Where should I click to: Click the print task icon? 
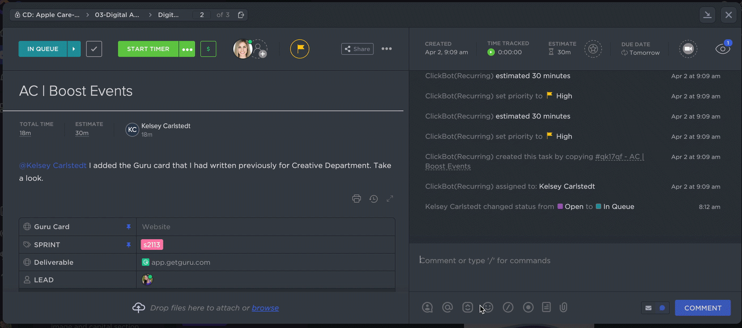tap(357, 199)
